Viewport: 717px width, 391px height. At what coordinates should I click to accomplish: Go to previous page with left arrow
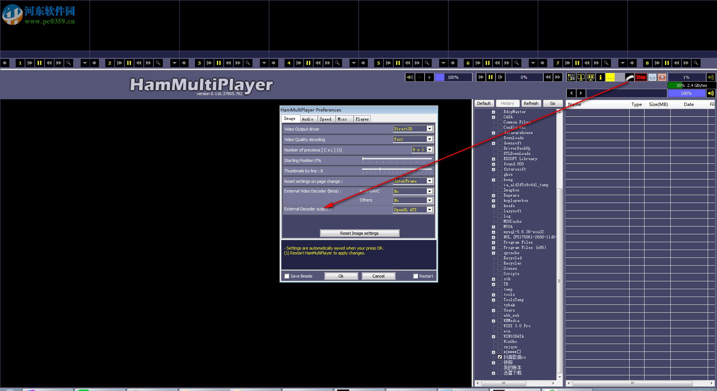coord(571,93)
